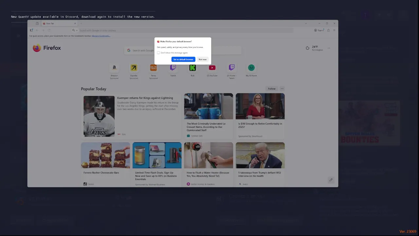The width and height of the screenshot is (419, 236).
Task: Open Is $1M Enough to Retire article
Action: (260, 125)
